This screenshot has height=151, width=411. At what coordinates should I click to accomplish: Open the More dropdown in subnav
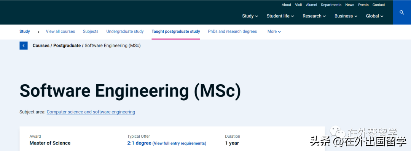(274, 31)
